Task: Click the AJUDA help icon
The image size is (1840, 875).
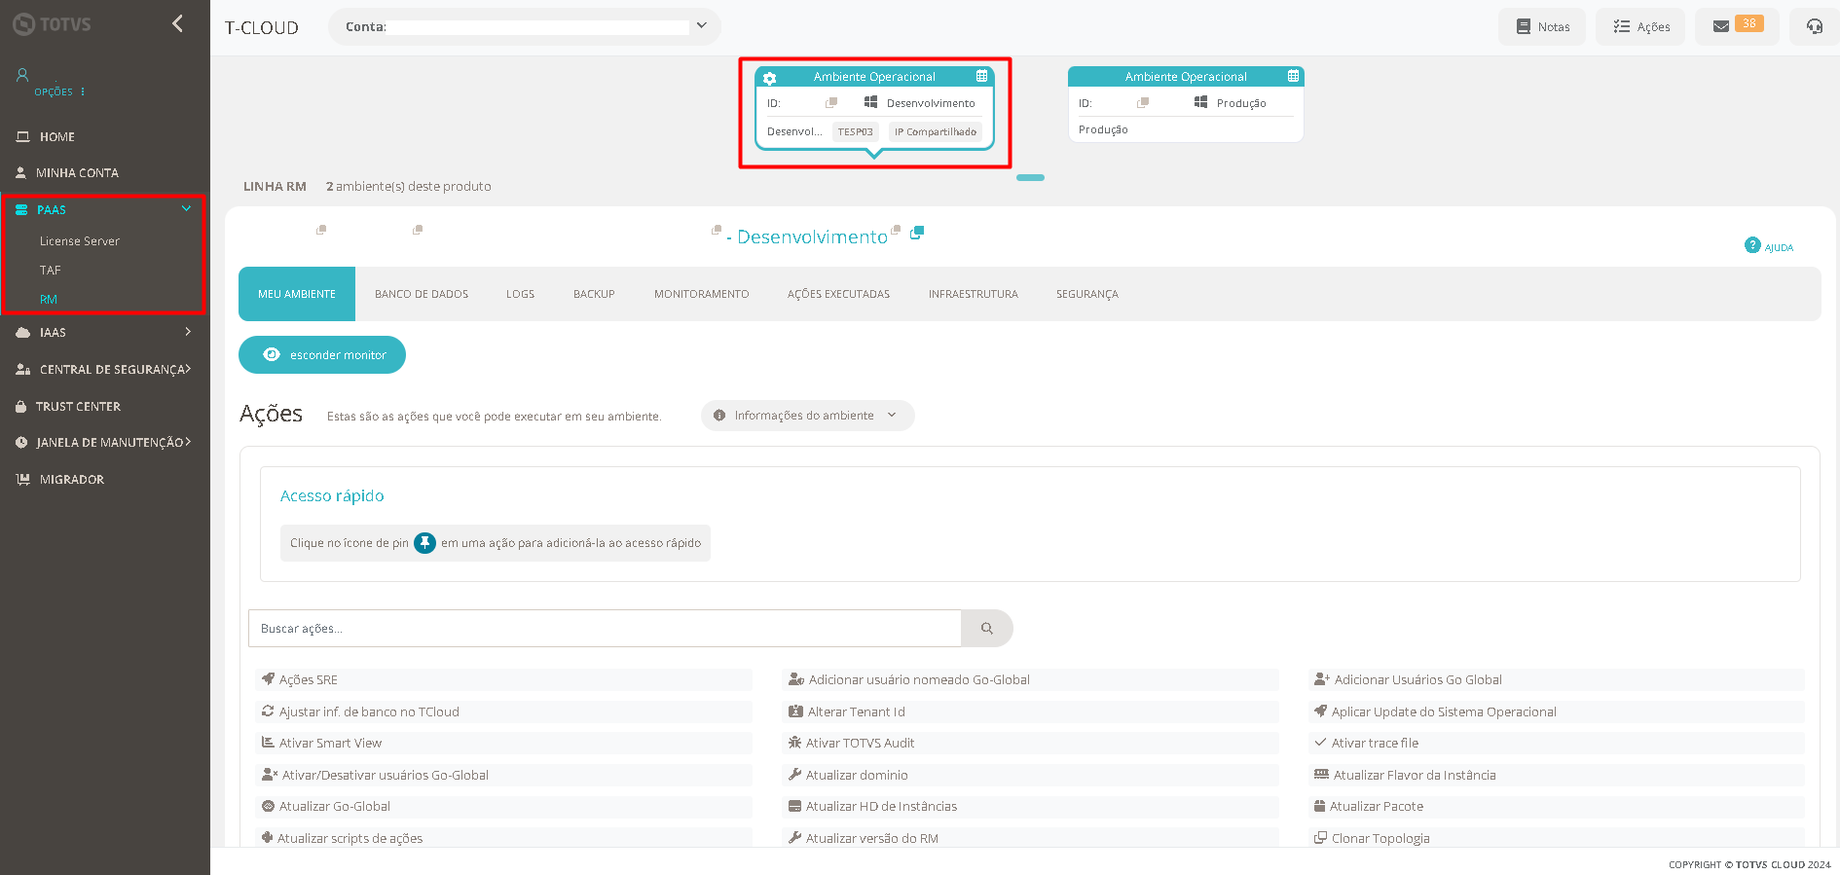Action: (1768, 246)
